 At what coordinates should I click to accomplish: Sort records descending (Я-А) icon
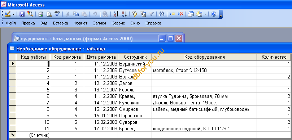pyautogui.click(x=124, y=14)
